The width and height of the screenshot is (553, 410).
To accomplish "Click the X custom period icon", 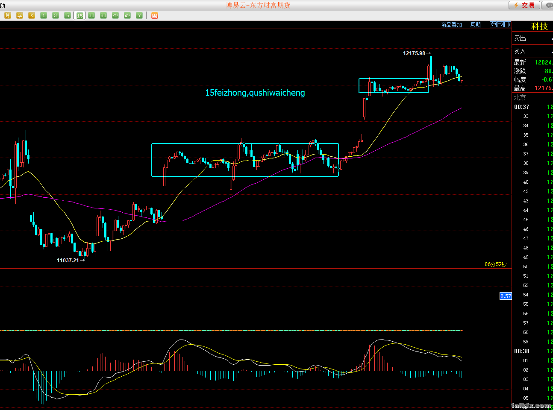I will click(32, 15).
